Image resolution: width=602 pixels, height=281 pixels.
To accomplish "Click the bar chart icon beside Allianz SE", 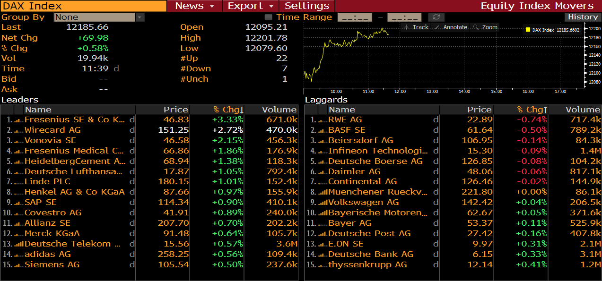I will click(x=19, y=223).
